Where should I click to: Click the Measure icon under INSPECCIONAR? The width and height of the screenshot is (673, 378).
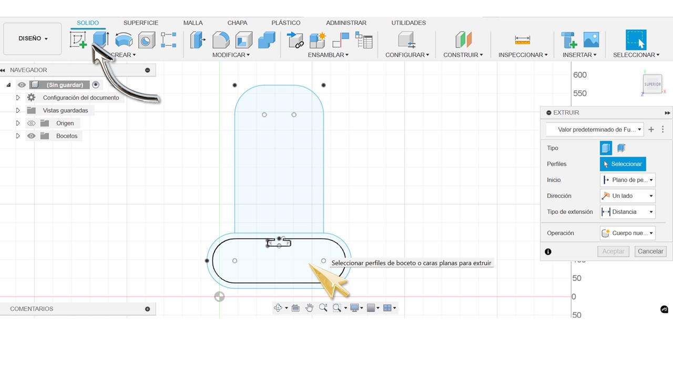tap(522, 40)
